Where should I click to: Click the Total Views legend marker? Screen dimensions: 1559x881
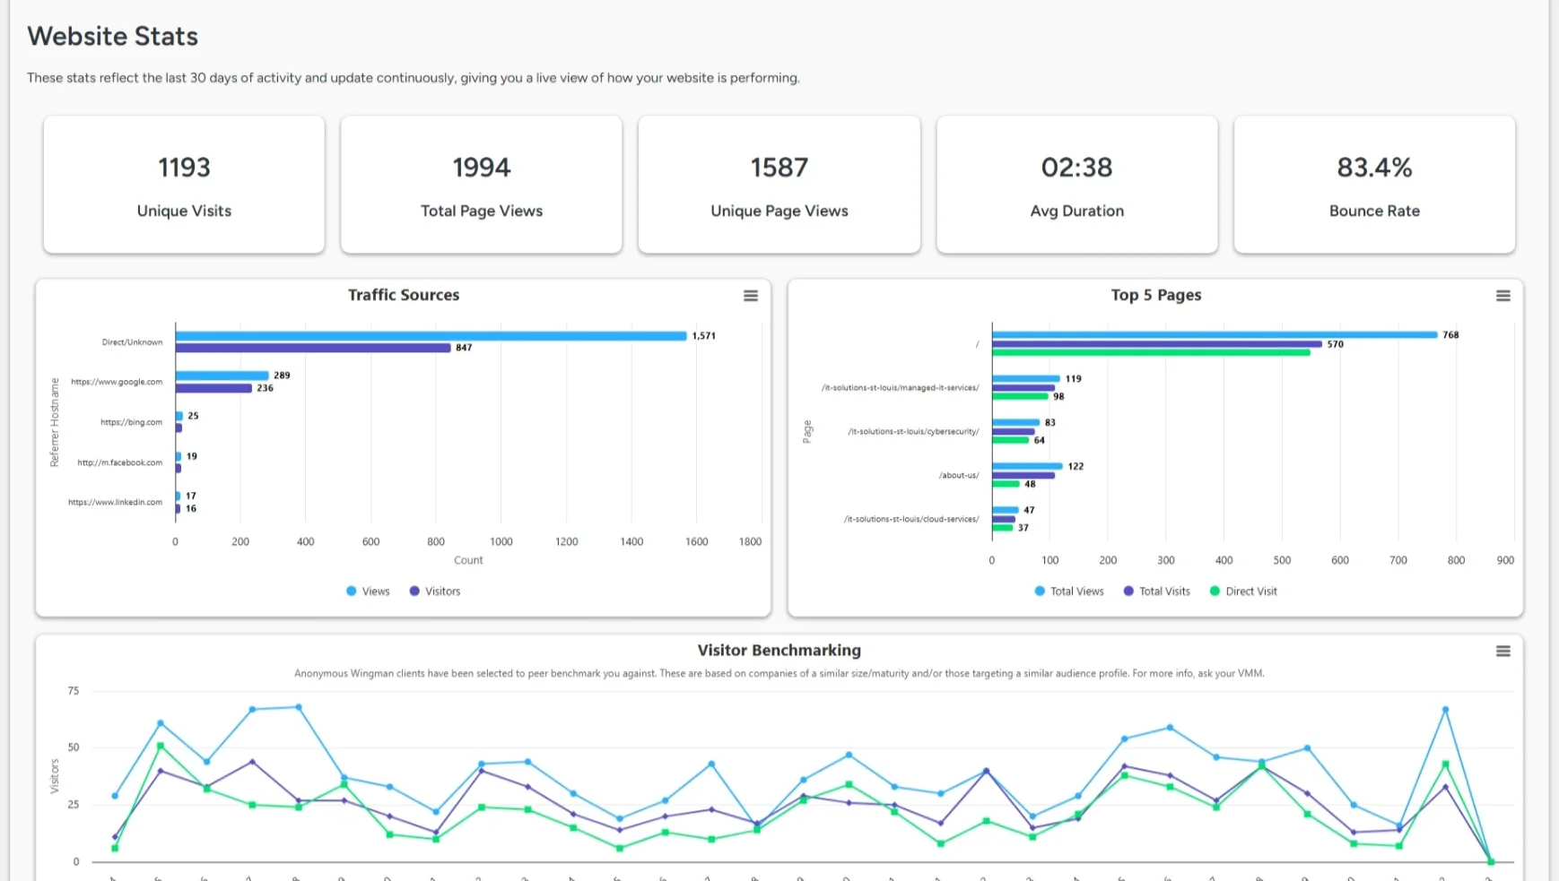(x=1038, y=591)
